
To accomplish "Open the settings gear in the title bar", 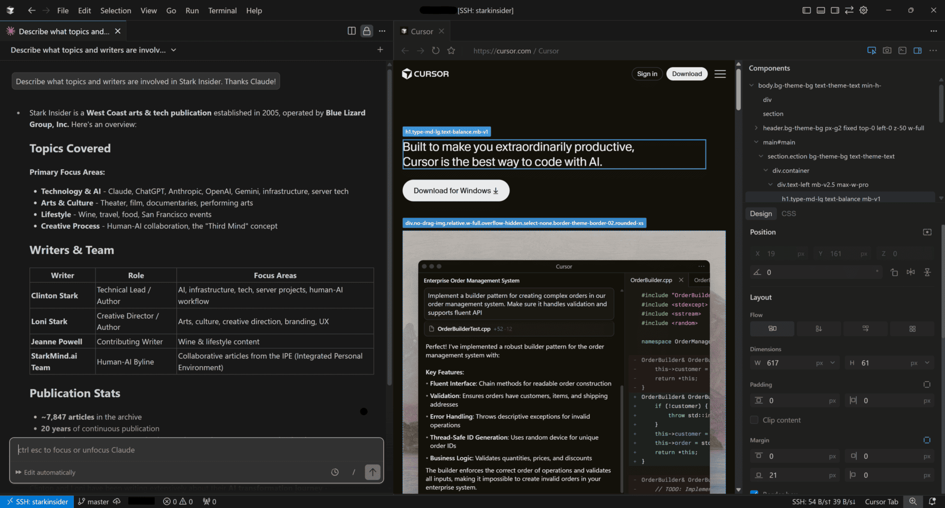I will point(863,10).
